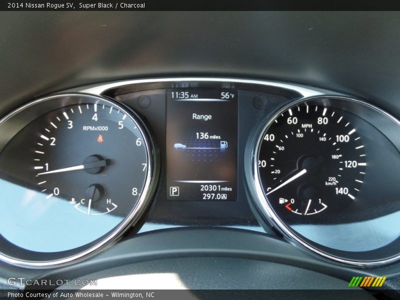
Task: Click the multicolor striped logo bottom right
Action: click(x=367, y=281)
